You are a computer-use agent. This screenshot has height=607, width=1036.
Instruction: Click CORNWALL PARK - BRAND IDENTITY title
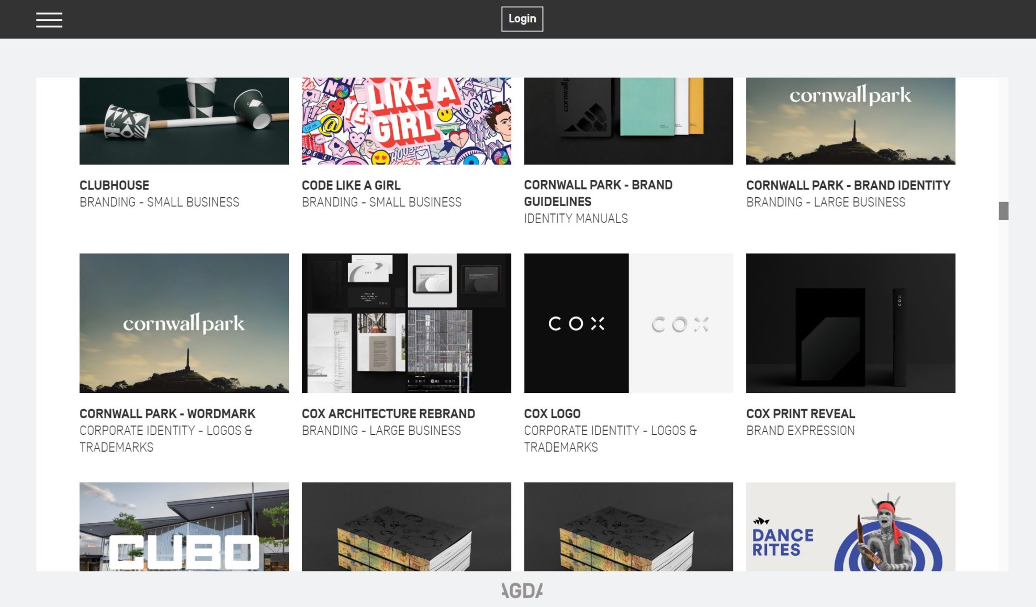coord(848,185)
